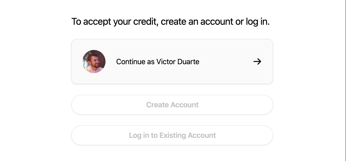Click the word "credit" in the heading

145,22
